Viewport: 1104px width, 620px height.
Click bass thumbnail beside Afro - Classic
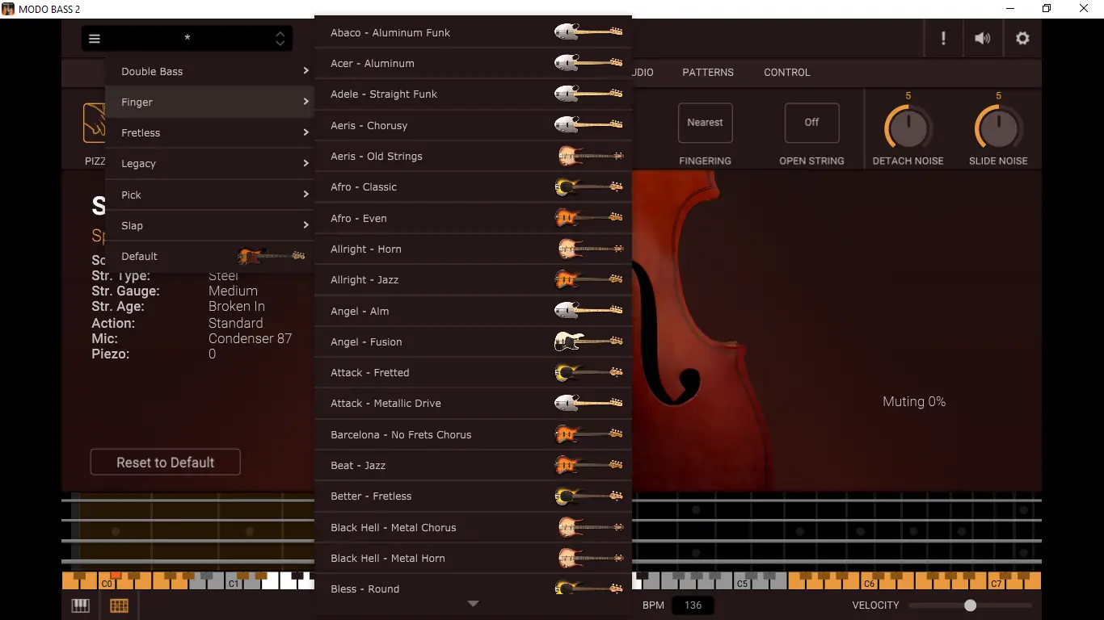(588, 186)
